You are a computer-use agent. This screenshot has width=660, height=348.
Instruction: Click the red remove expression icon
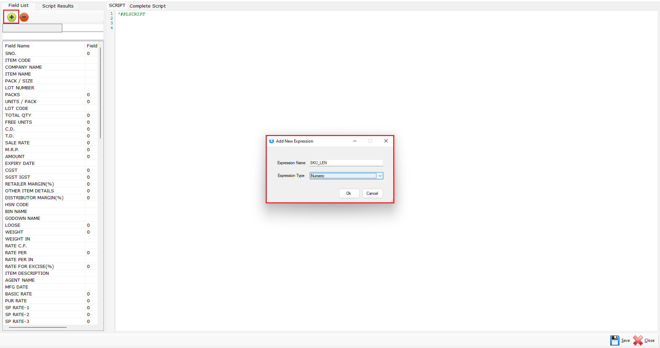point(24,17)
